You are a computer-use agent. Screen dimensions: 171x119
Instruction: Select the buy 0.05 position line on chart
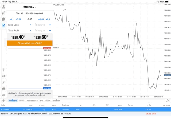pyautogui.click(x=108, y=48)
